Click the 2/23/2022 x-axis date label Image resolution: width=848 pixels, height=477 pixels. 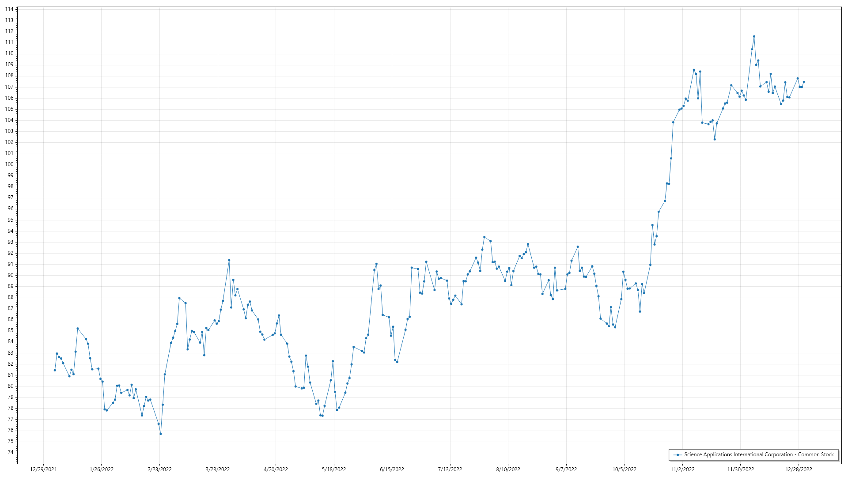pos(159,469)
